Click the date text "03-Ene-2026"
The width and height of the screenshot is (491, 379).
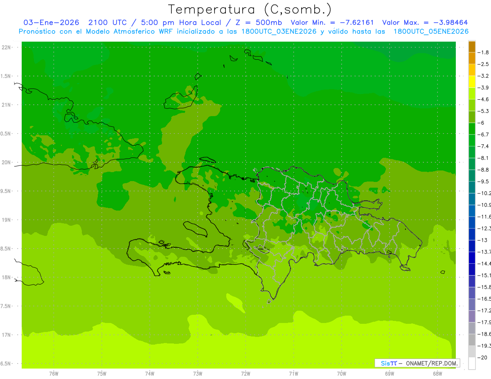click(x=52, y=22)
